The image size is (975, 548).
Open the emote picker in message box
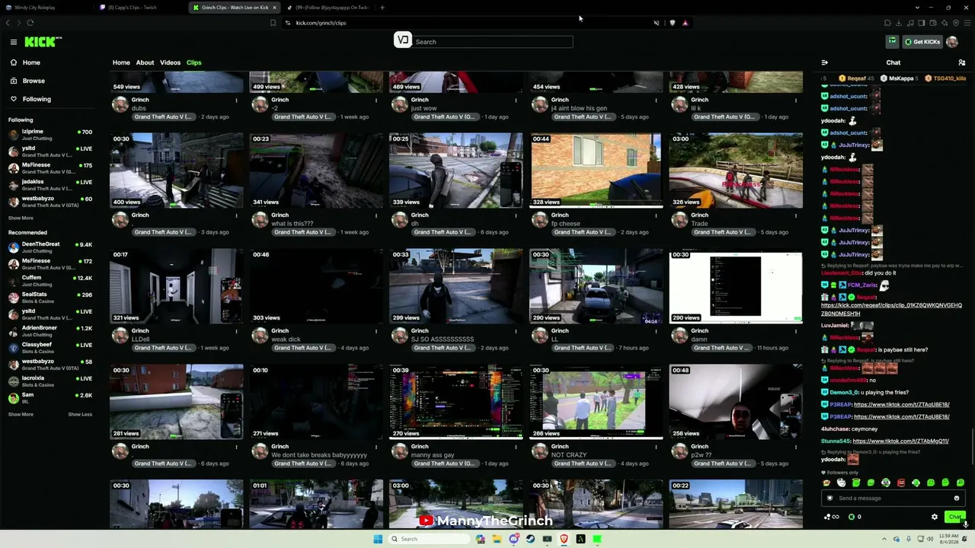[957, 499]
